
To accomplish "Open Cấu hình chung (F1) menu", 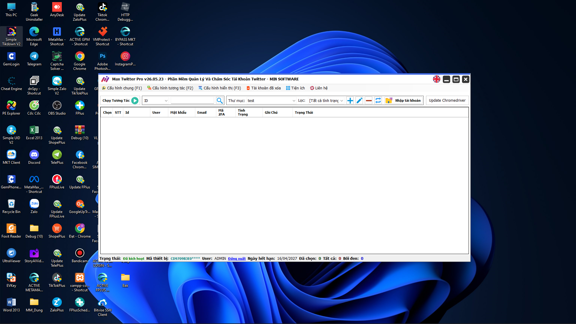I will pos(122,88).
